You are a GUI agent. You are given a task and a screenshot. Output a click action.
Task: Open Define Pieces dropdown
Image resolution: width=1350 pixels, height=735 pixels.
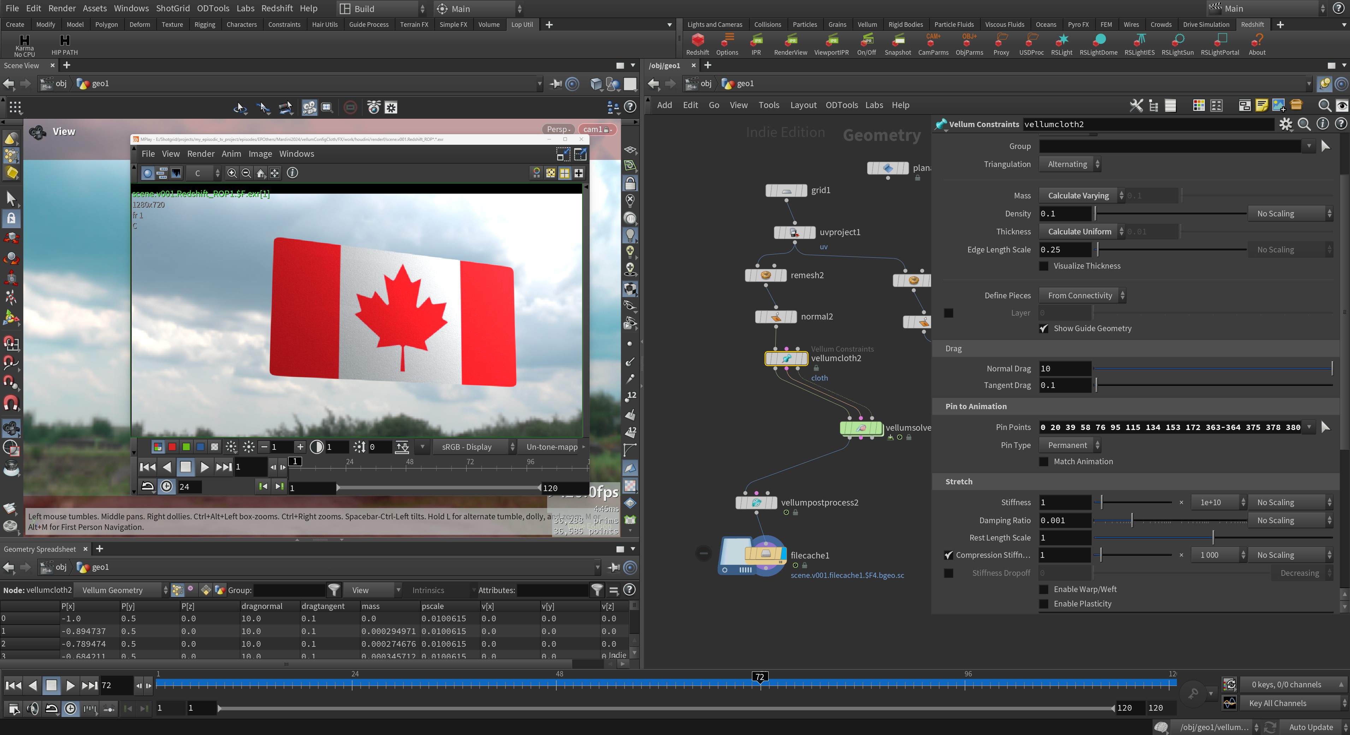1083,296
